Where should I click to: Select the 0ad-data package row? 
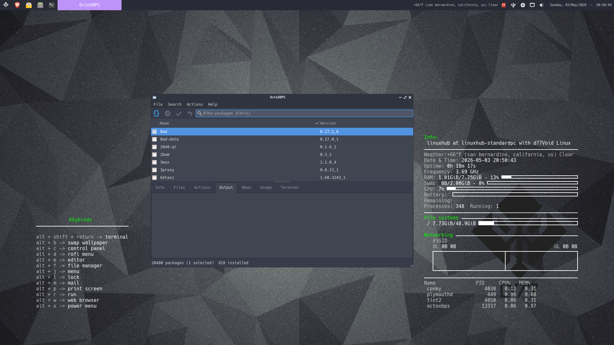[282, 139]
